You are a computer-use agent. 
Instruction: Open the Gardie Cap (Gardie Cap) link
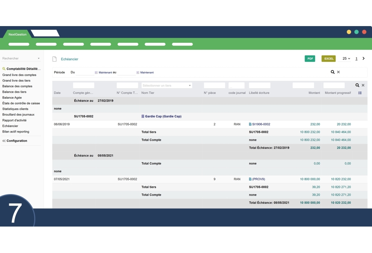163,116
